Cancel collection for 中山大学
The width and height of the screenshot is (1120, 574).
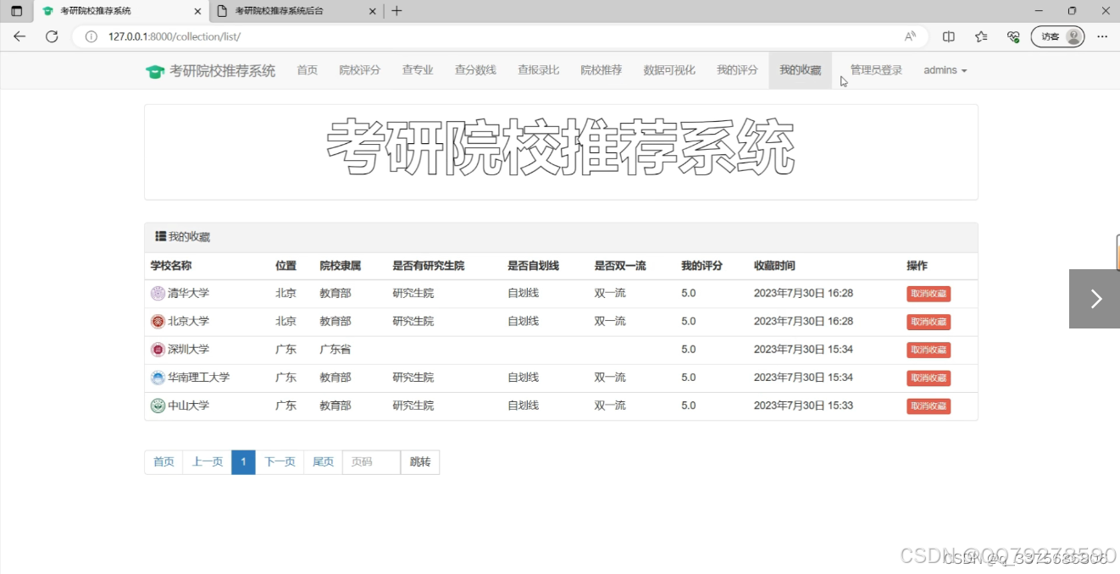pyautogui.click(x=929, y=406)
